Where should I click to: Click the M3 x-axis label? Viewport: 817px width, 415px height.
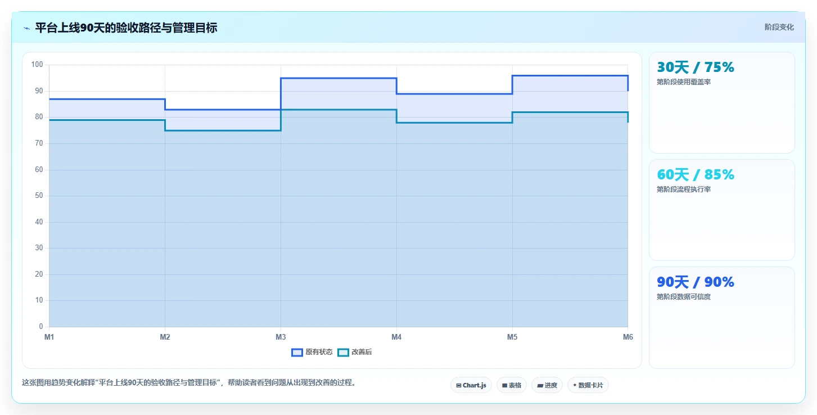[281, 337]
